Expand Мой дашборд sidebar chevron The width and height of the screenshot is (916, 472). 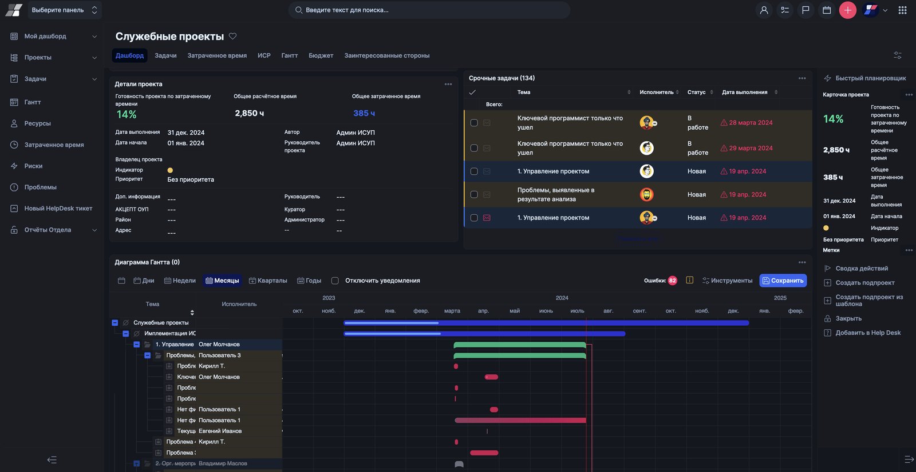click(x=94, y=37)
